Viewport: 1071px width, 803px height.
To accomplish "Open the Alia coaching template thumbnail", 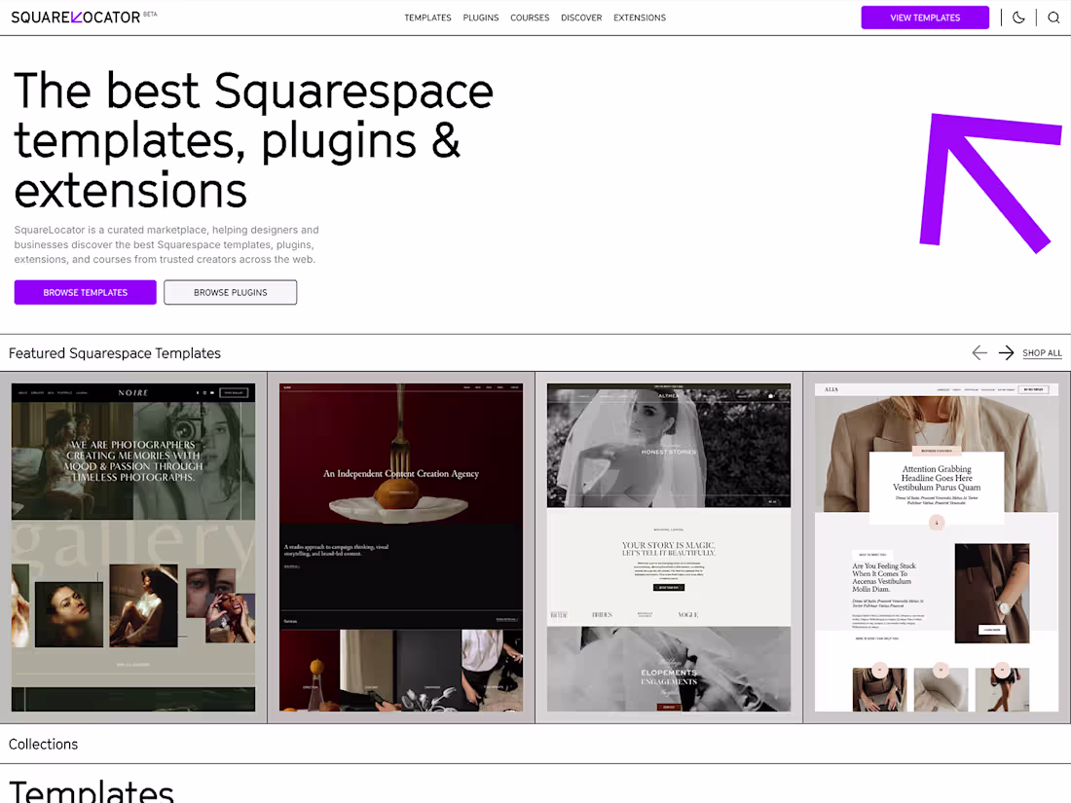I will coord(937,547).
